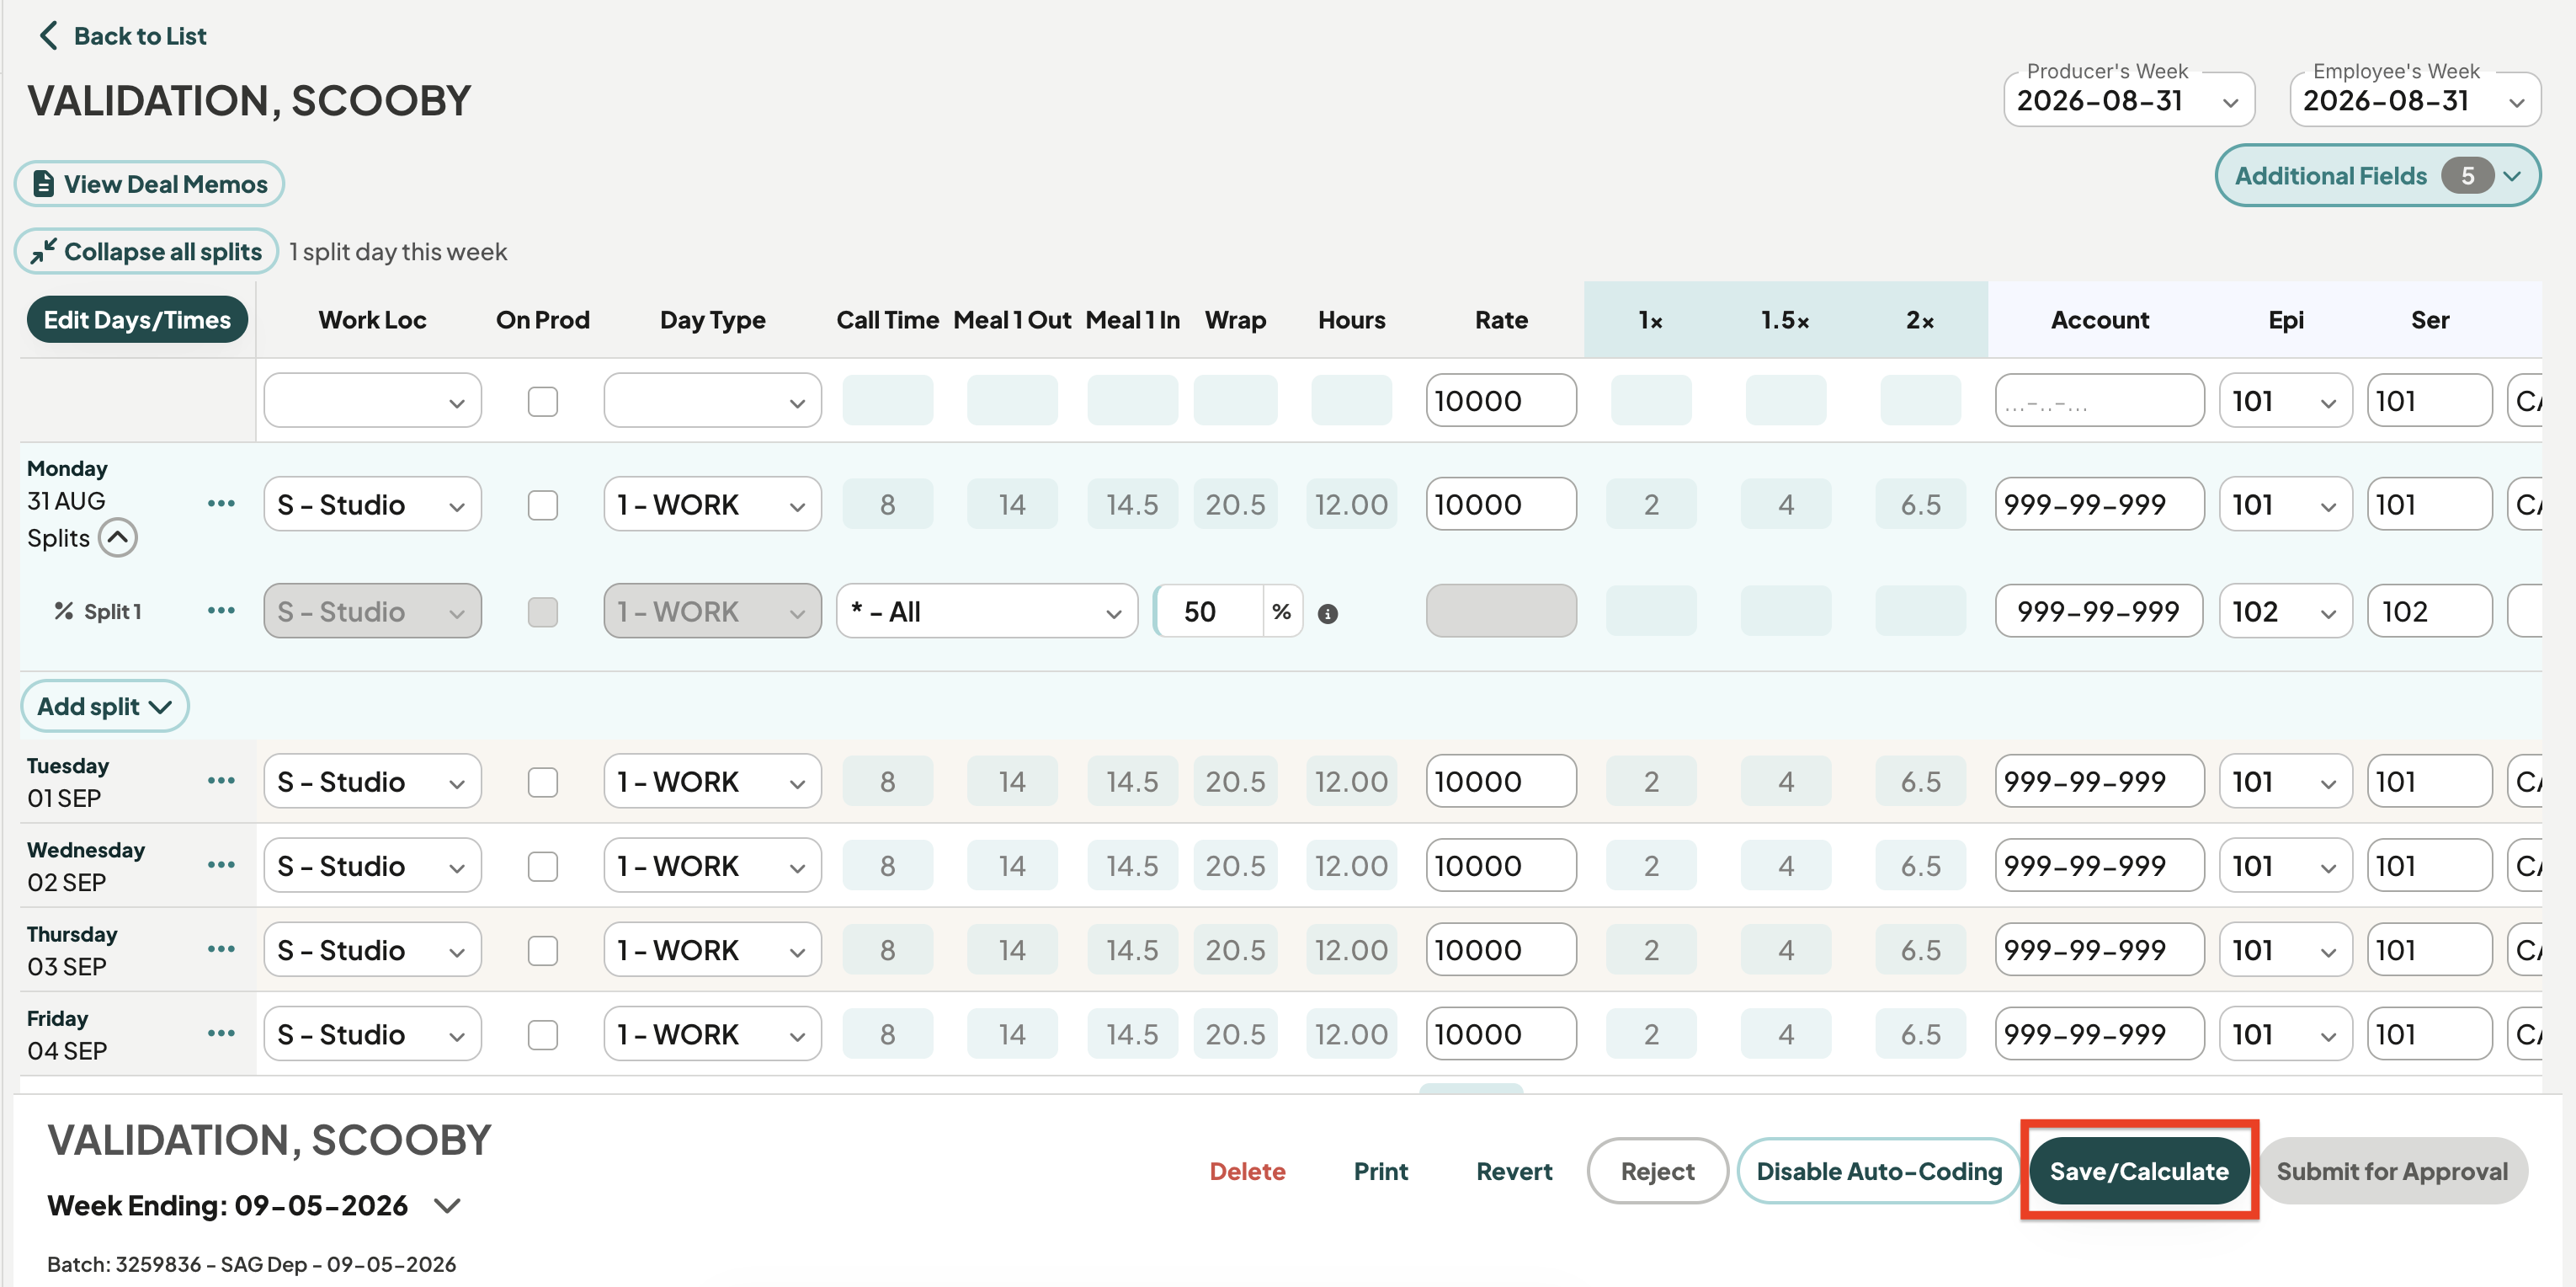Viewport: 2576px width, 1287px height.
Task: Toggle On Prod checkbox for Friday
Action: 542,1033
